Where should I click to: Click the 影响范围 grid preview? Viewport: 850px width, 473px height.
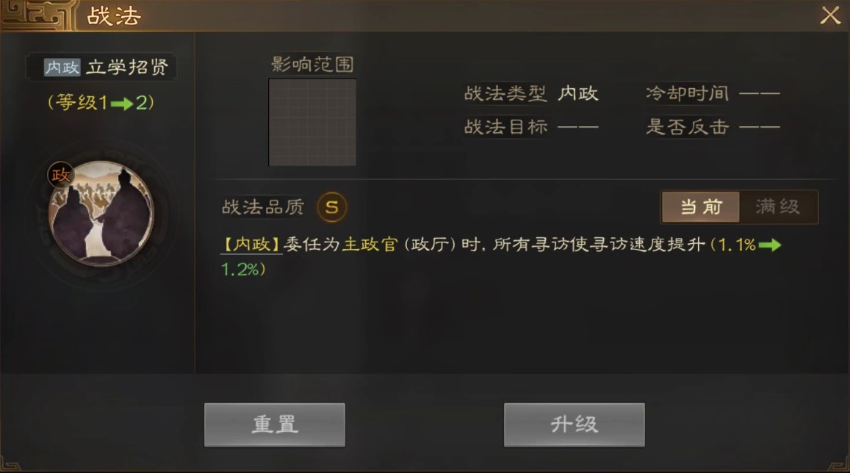coord(312,122)
